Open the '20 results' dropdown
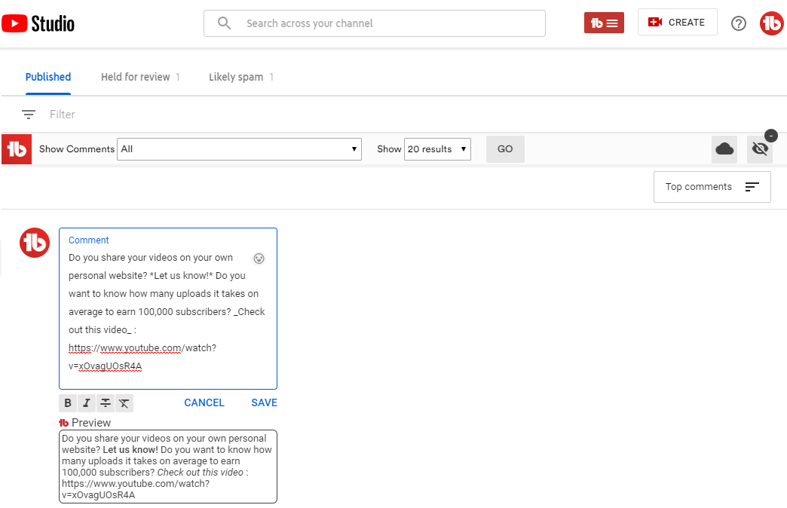 437,149
